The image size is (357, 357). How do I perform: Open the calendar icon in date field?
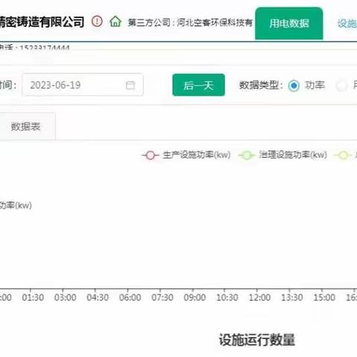[130, 86]
